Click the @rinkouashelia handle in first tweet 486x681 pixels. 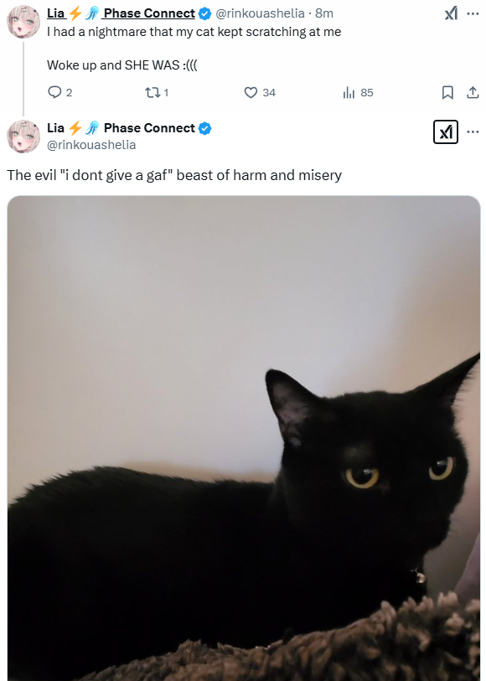pos(260,13)
